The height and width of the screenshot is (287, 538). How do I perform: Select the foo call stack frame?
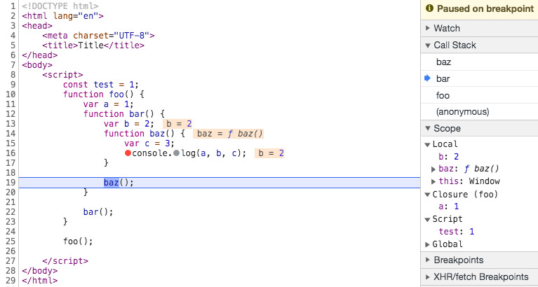click(x=479, y=95)
